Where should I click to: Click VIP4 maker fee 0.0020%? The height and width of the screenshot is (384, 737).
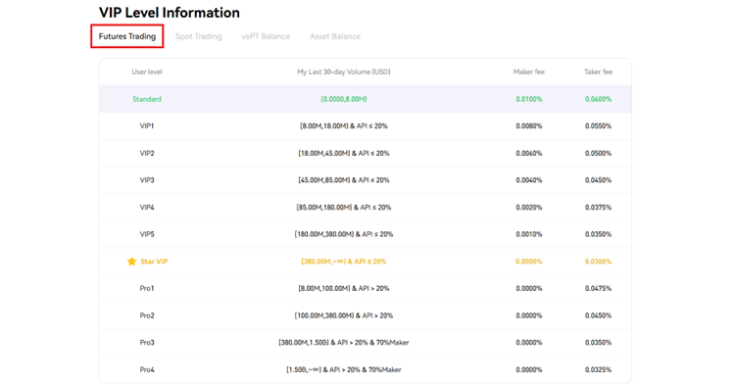coord(529,208)
